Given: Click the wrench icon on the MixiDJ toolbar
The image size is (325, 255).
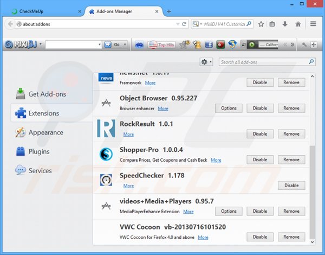Looking at the screenshot, I should (304, 44).
